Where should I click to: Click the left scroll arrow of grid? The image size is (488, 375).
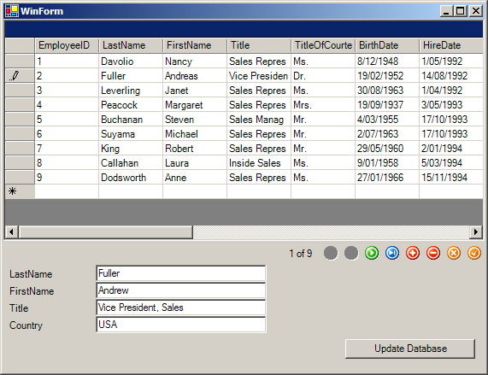11,232
